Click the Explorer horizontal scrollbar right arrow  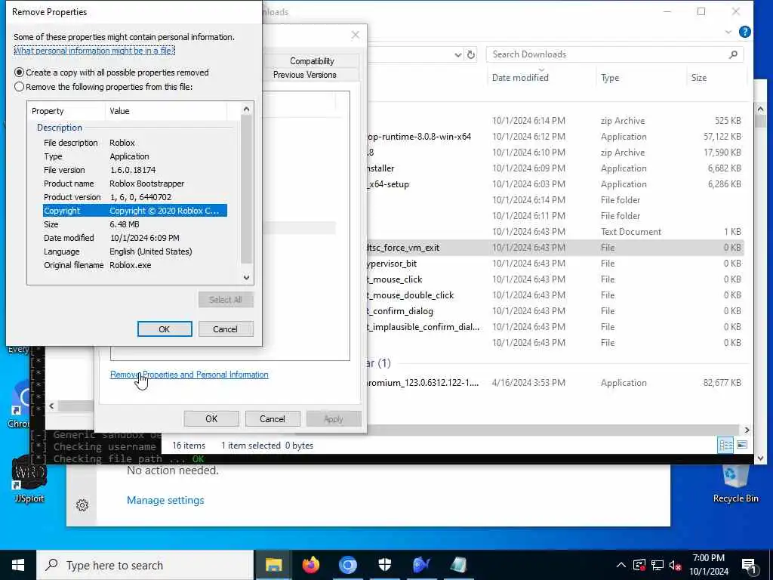747,430
